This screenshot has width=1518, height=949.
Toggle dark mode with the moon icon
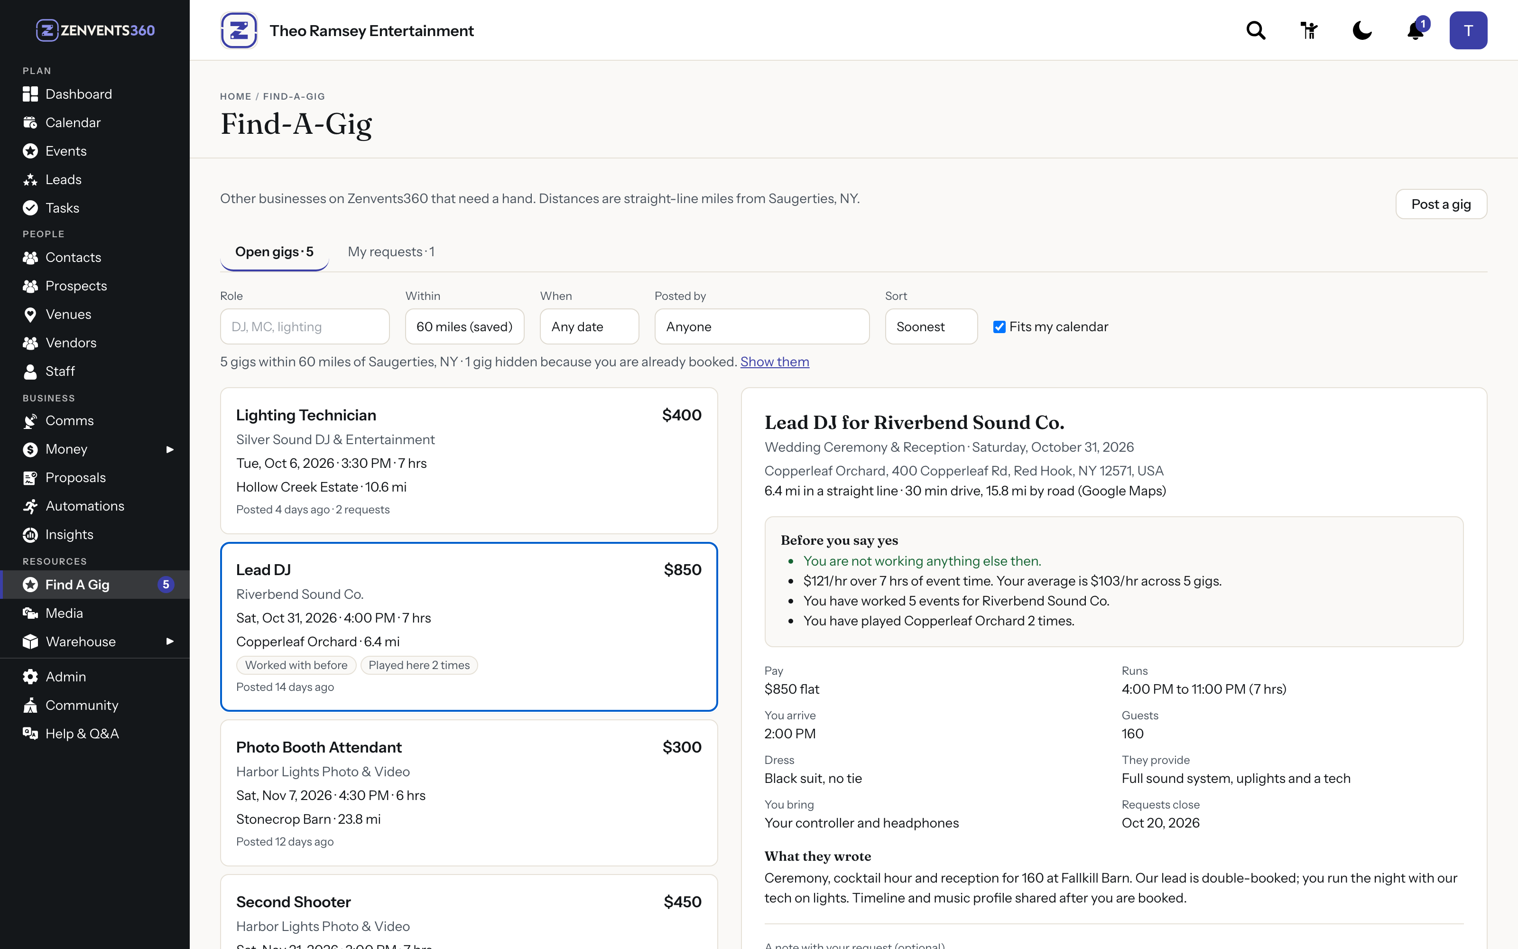click(x=1362, y=30)
